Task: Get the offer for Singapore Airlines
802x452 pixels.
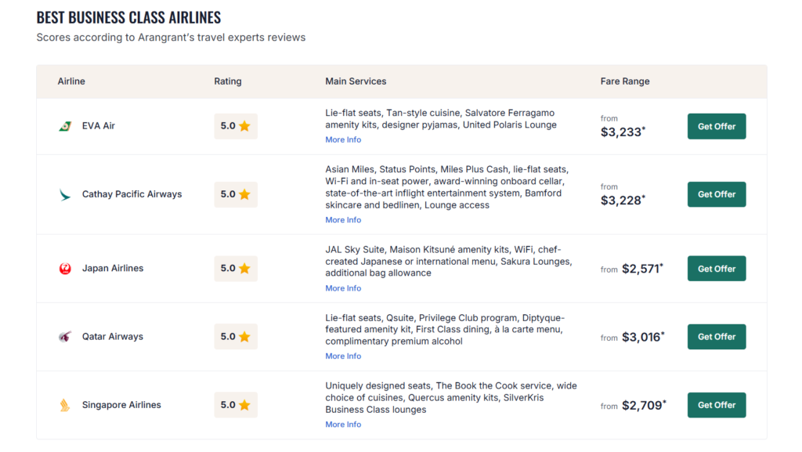Action: tap(717, 405)
